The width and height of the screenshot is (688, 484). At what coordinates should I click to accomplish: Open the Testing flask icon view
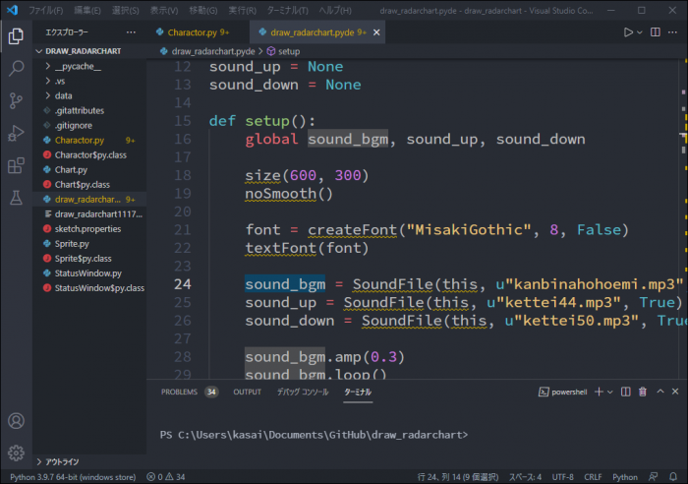coord(16,198)
